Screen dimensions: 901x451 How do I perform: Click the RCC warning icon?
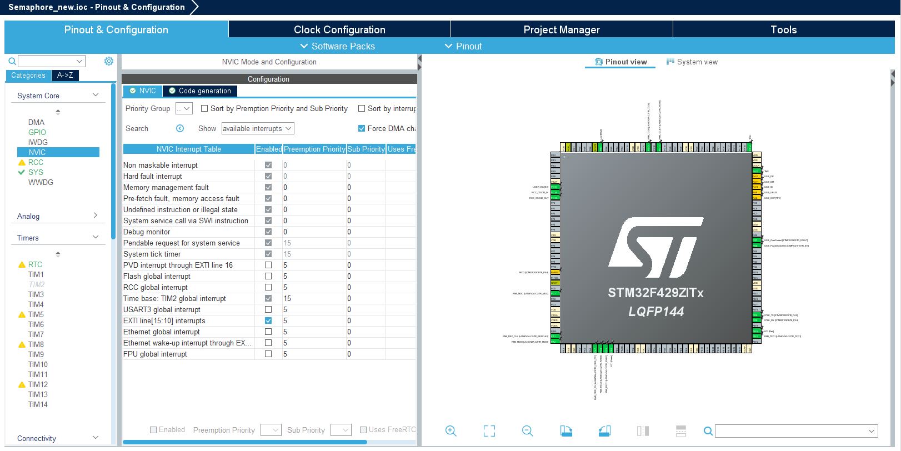22,162
